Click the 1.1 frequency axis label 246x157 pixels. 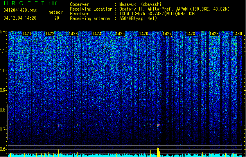(3, 51)
